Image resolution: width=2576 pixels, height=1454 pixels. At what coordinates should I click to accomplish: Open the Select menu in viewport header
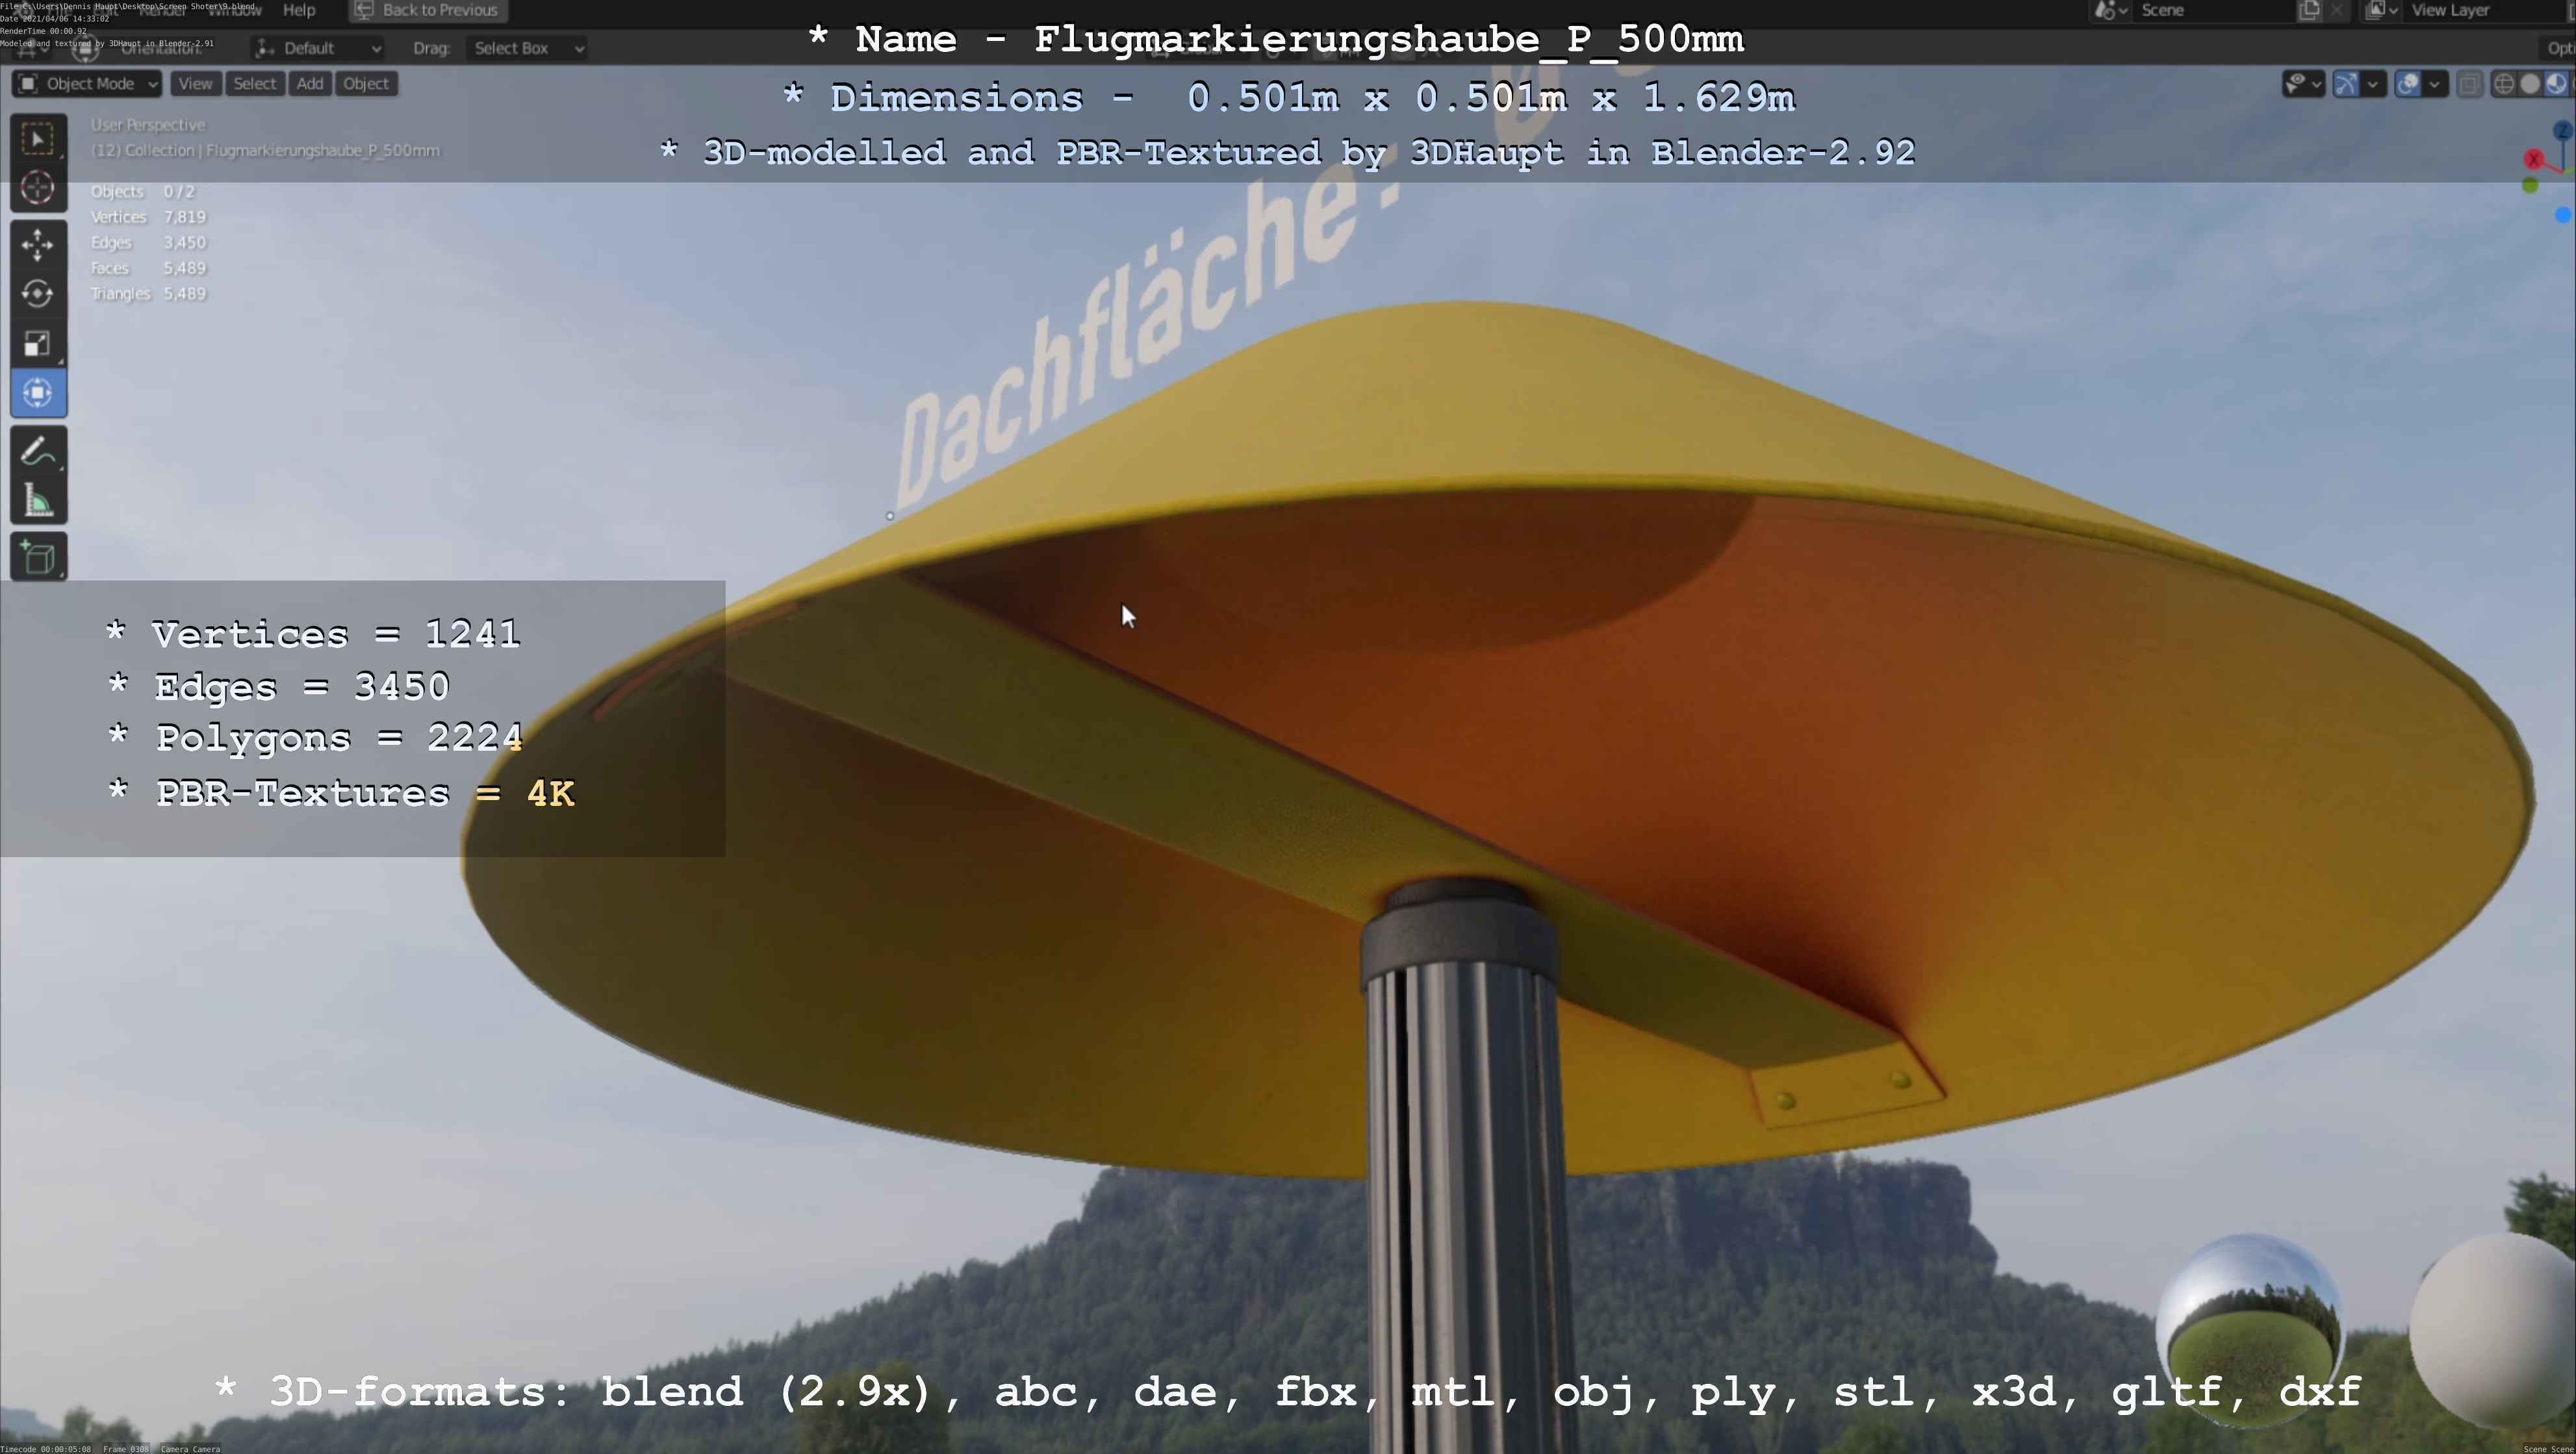[254, 84]
